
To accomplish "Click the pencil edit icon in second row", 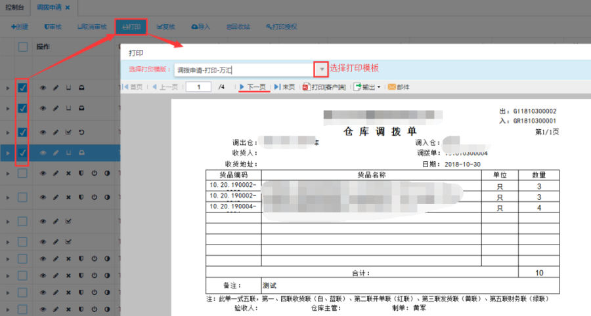I will (56, 108).
